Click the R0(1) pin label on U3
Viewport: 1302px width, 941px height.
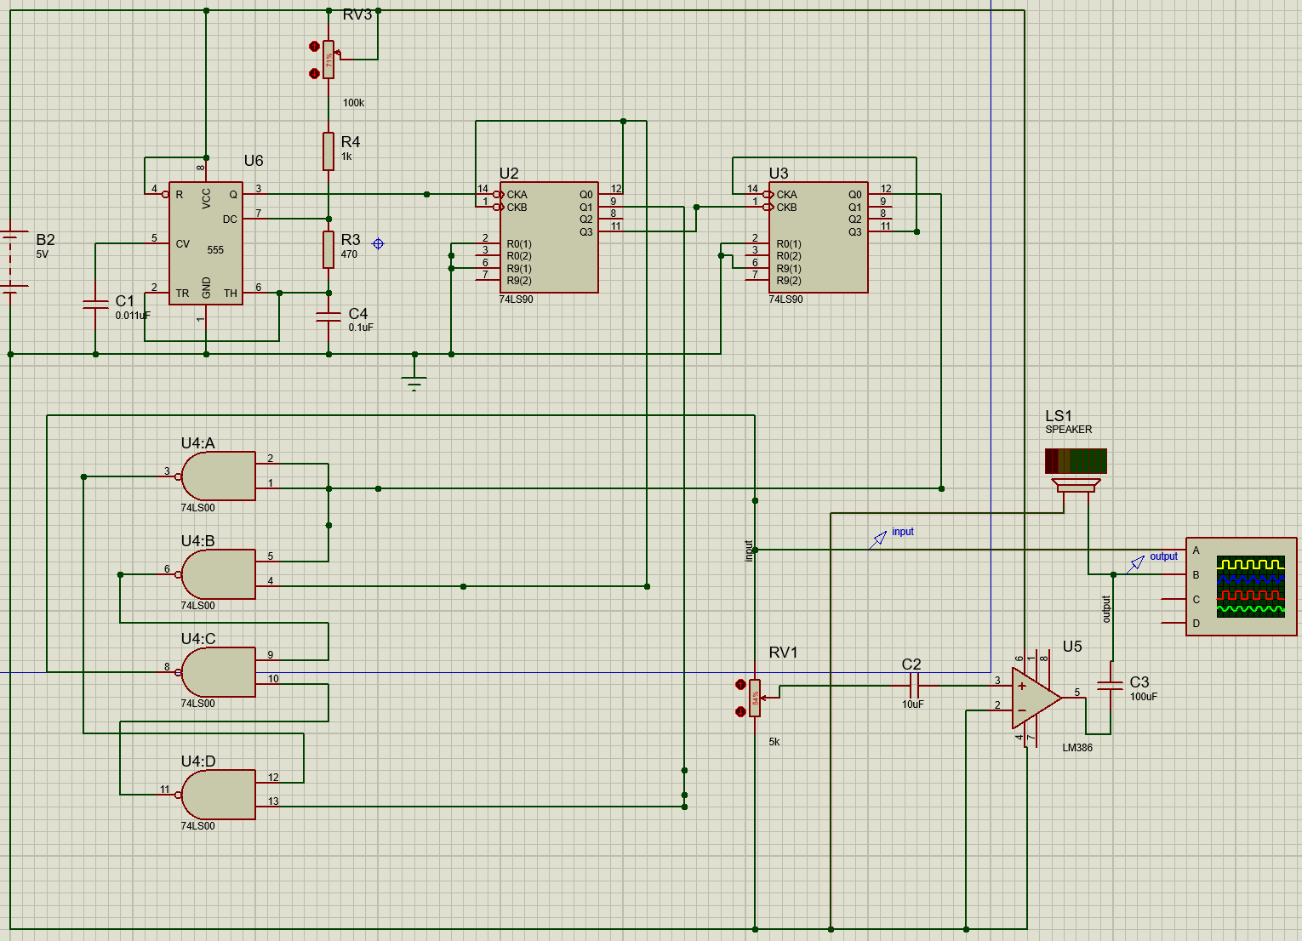point(789,244)
